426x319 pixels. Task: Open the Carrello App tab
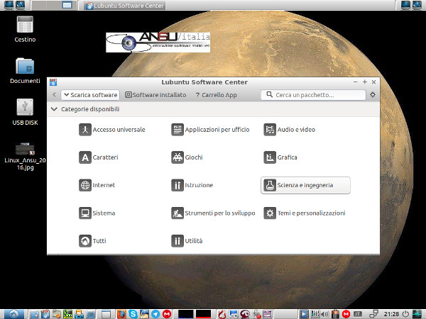[x=216, y=95]
